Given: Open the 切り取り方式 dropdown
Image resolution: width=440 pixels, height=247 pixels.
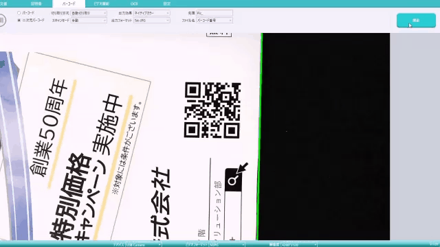Looking at the screenshot, I should tap(89, 13).
